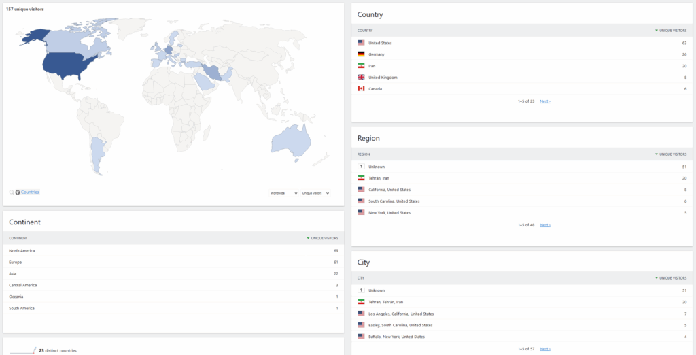Image resolution: width=696 pixels, height=355 pixels.
Task: Open the Unique visitors metric dropdown on map
Action: [316, 193]
